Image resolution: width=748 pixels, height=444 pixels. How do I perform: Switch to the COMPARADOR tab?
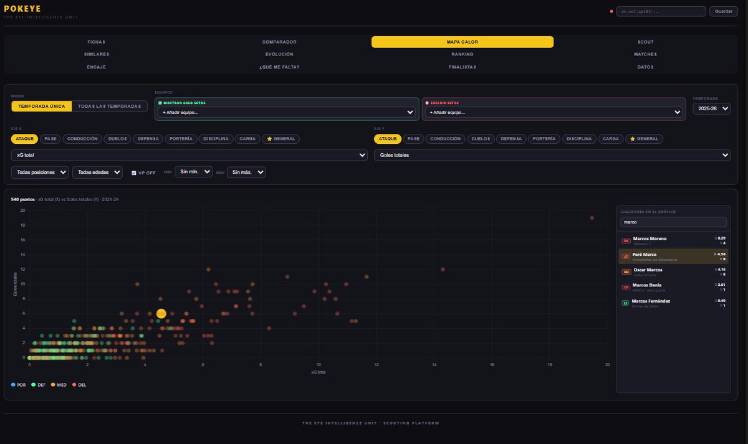(279, 42)
